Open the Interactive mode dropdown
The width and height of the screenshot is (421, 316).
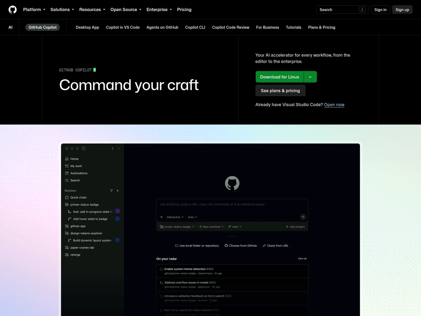click(x=175, y=217)
